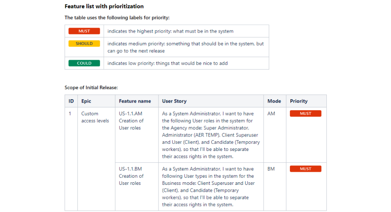
Task: Select MUST priority badge for US-1.1.AM row
Action: (306, 114)
